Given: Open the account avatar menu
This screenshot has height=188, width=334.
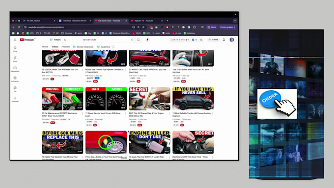Looking at the screenshot, I should coord(232,40).
